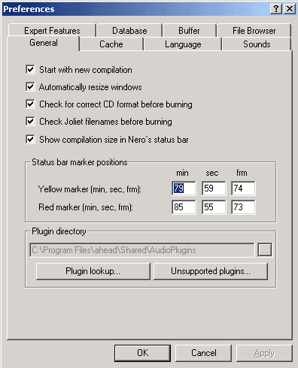
Task: Uncheck Start with new compilation
Action: point(30,69)
